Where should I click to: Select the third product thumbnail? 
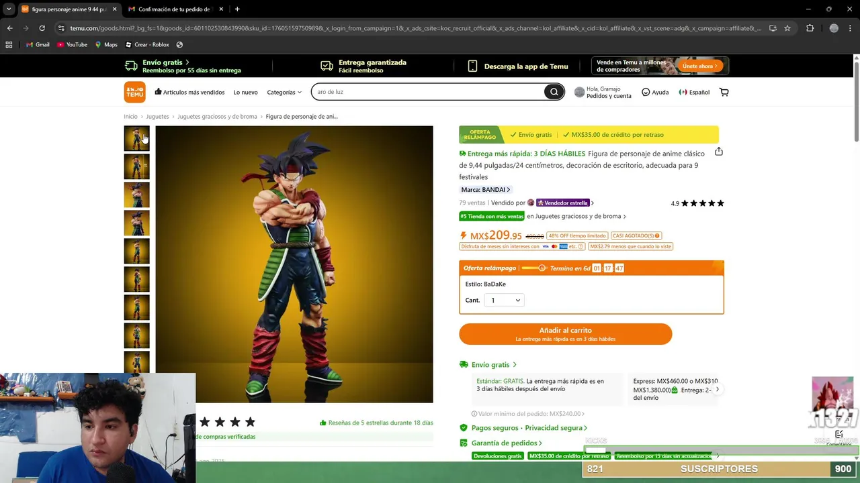click(x=136, y=195)
